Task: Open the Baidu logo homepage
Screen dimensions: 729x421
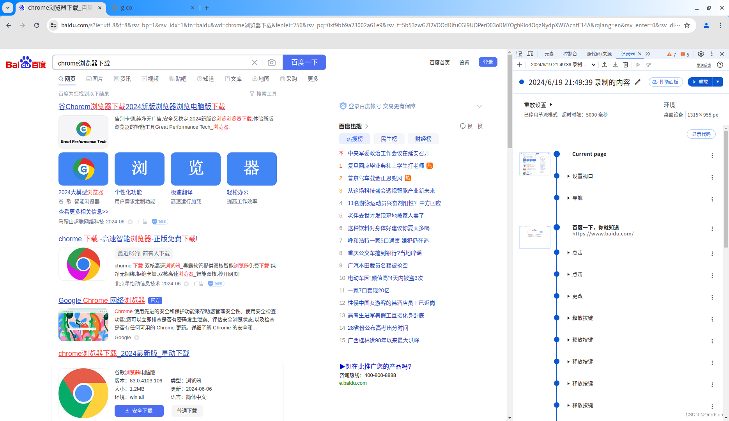Action: click(26, 62)
